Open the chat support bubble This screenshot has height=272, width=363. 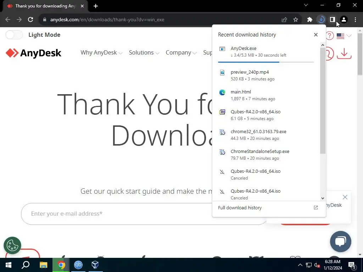[x=341, y=242]
